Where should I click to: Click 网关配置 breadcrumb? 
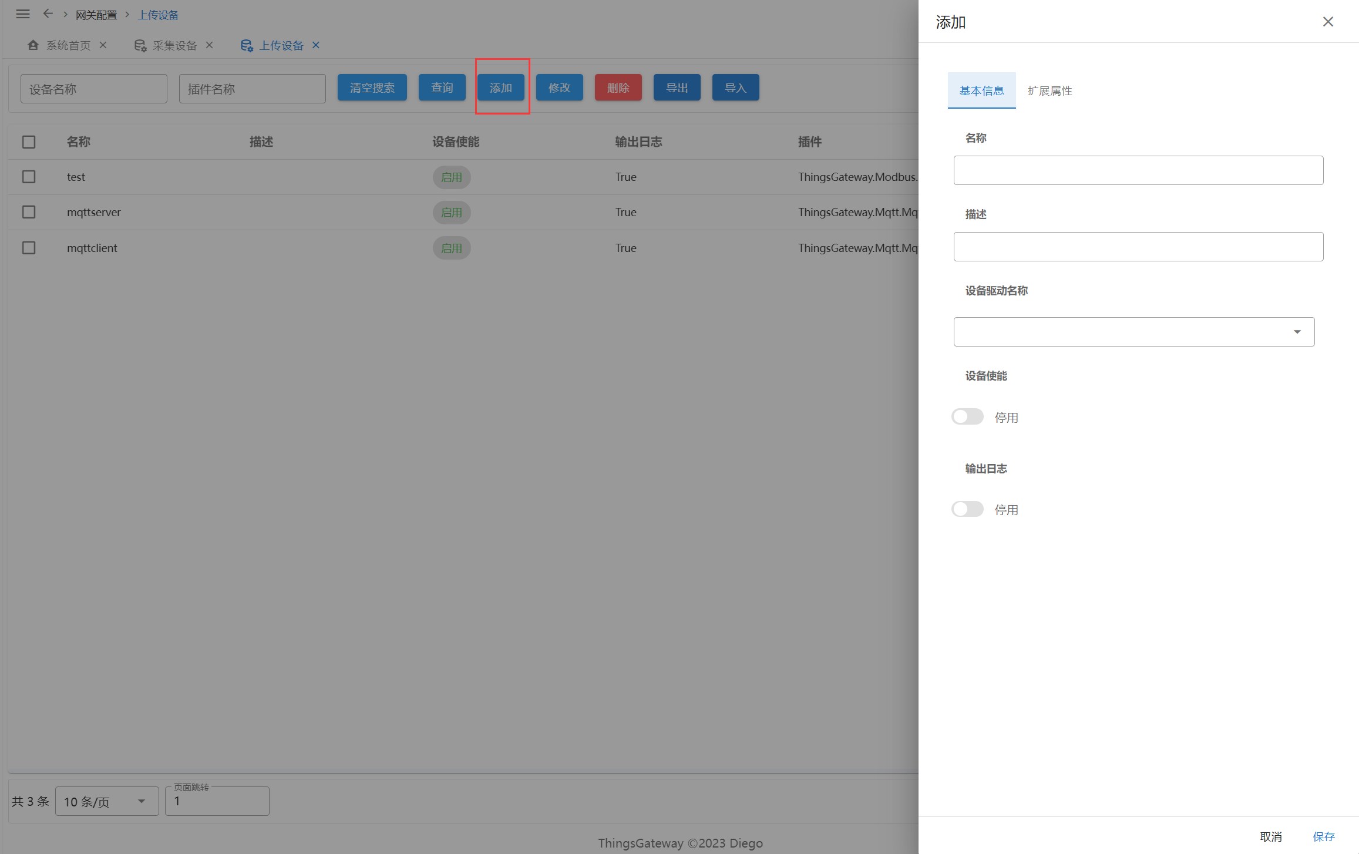point(96,15)
